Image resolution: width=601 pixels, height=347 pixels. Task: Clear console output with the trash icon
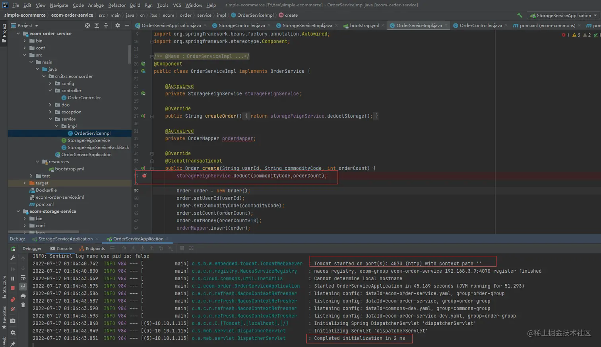23,305
